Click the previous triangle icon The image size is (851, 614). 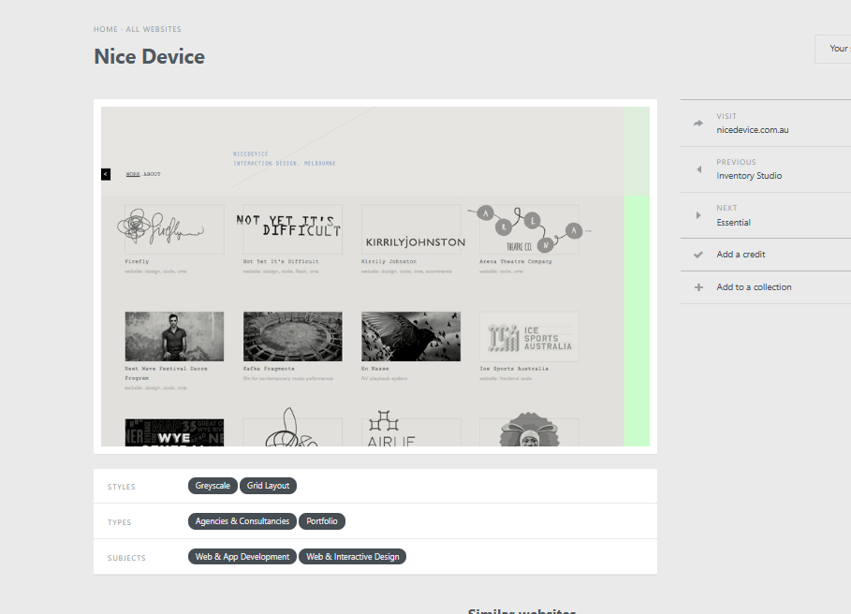pyautogui.click(x=698, y=169)
